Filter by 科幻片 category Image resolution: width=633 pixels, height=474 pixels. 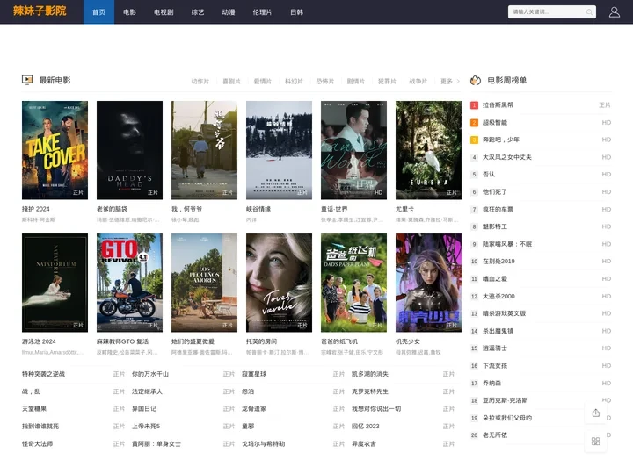[294, 81]
